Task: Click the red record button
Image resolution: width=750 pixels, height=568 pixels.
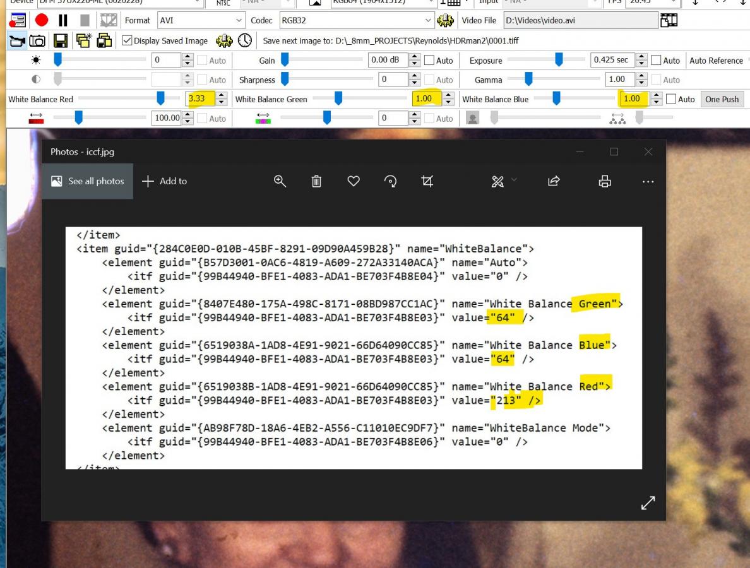Action: pos(42,20)
